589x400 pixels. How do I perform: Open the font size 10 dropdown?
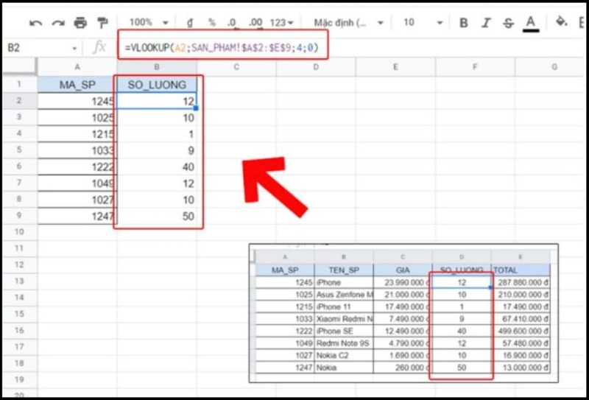(x=423, y=23)
